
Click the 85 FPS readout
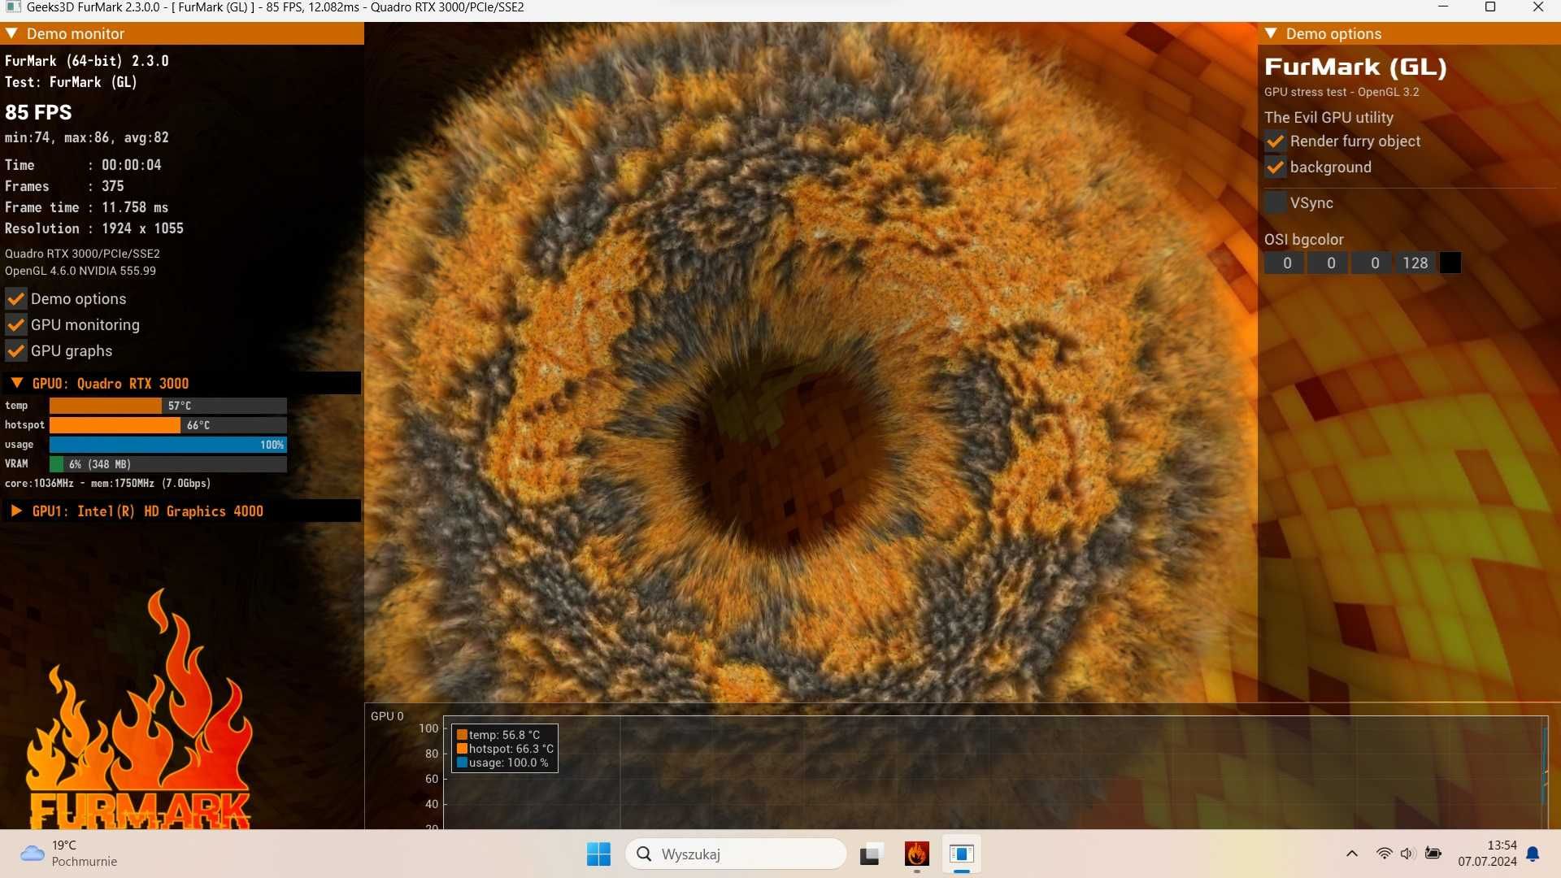point(38,112)
